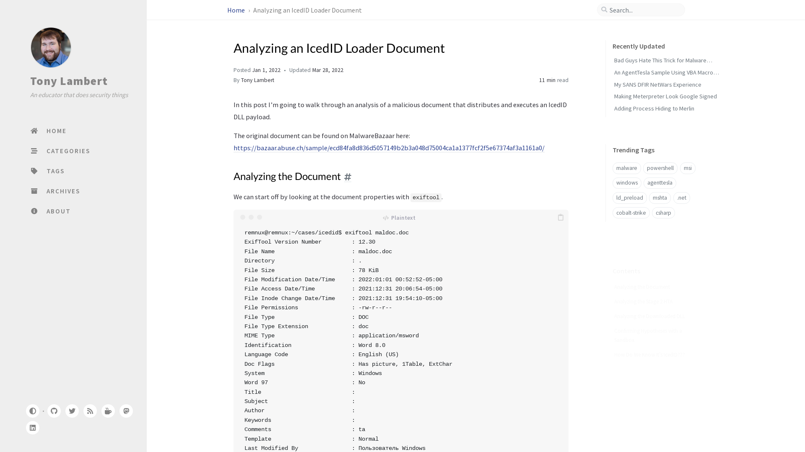Click the posted date Jan 1, 2022
The image size is (805, 452).
click(x=266, y=70)
